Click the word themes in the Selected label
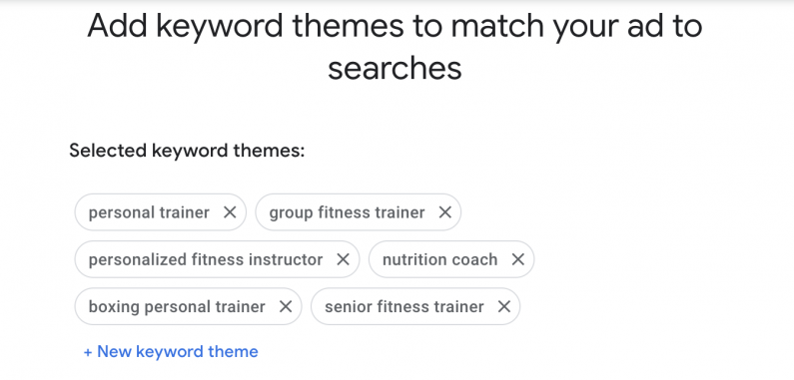 tap(269, 151)
